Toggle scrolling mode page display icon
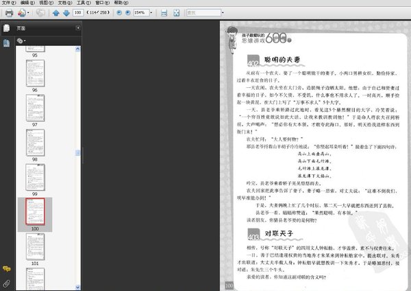 click(x=164, y=12)
